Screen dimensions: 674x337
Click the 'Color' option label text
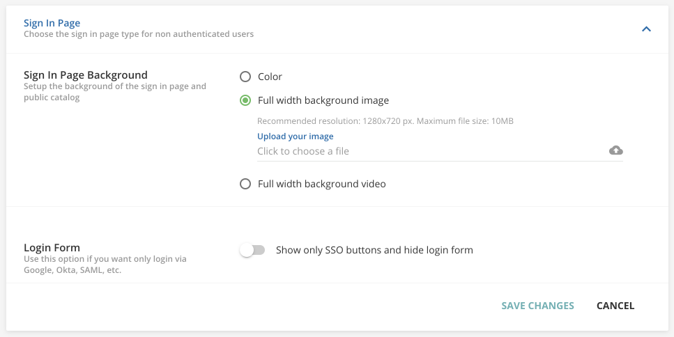pyautogui.click(x=270, y=77)
